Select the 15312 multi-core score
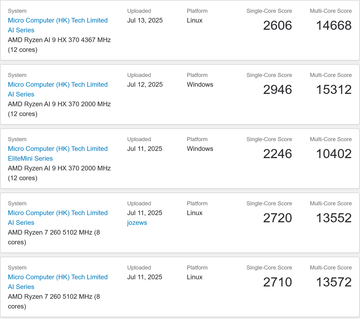Viewport: 360px width, 319px height. 334,90
